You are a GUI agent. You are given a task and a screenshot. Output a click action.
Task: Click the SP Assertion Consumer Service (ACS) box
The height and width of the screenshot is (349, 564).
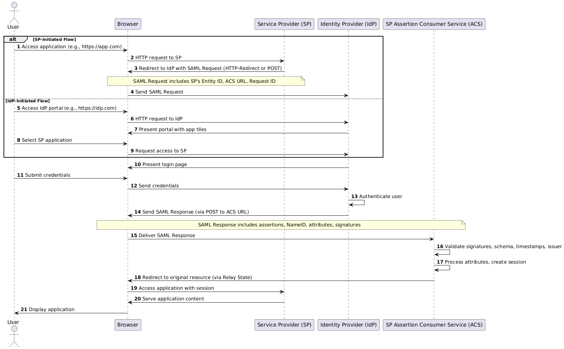(434, 24)
